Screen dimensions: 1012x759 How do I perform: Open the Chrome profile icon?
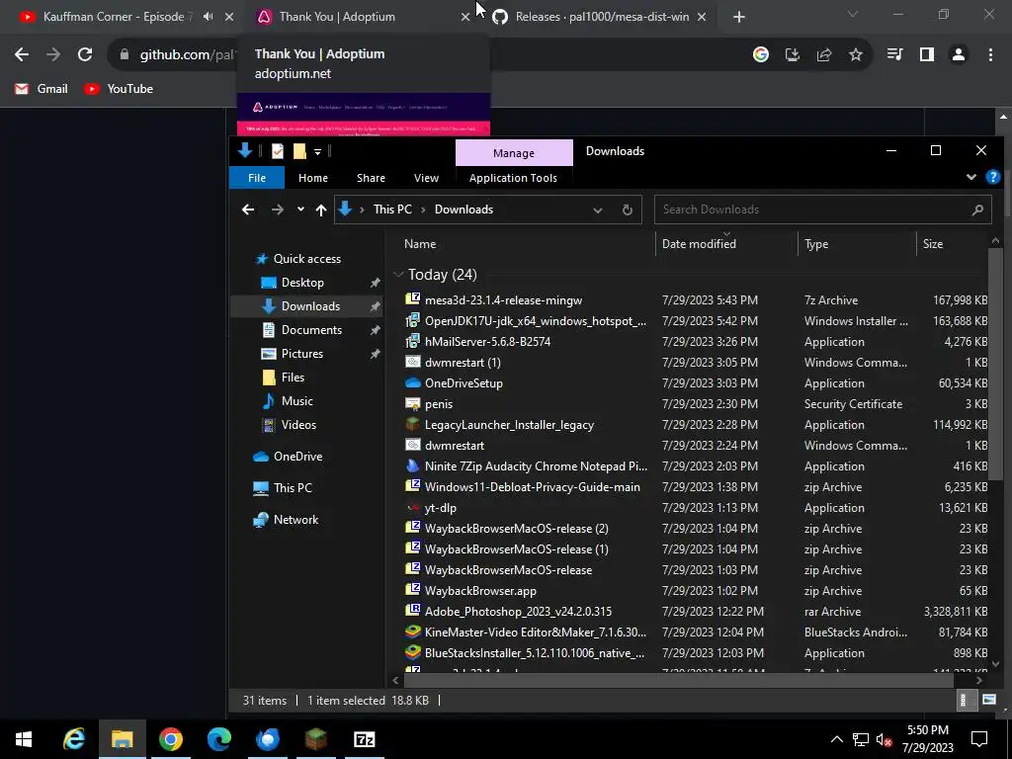point(959,55)
